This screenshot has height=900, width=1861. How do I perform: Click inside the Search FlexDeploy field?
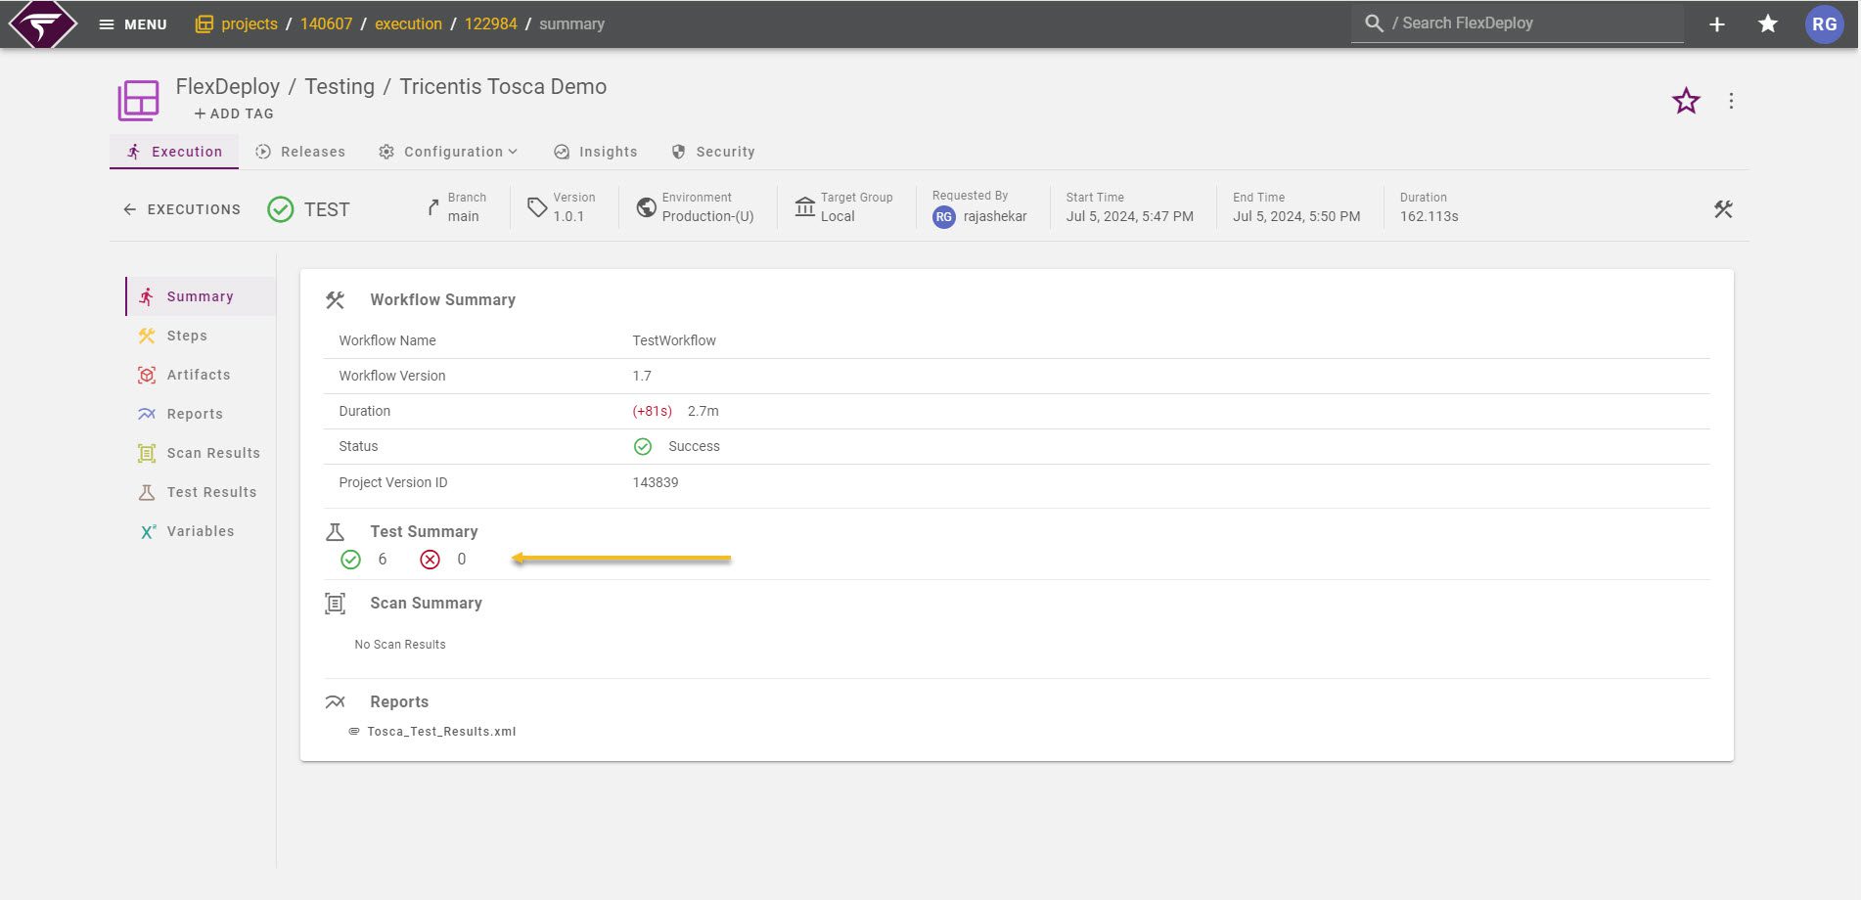coord(1517,22)
